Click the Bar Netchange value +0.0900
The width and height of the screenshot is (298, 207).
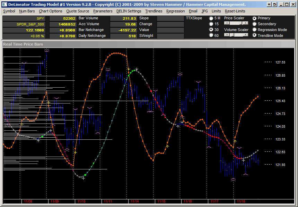click(x=63, y=30)
